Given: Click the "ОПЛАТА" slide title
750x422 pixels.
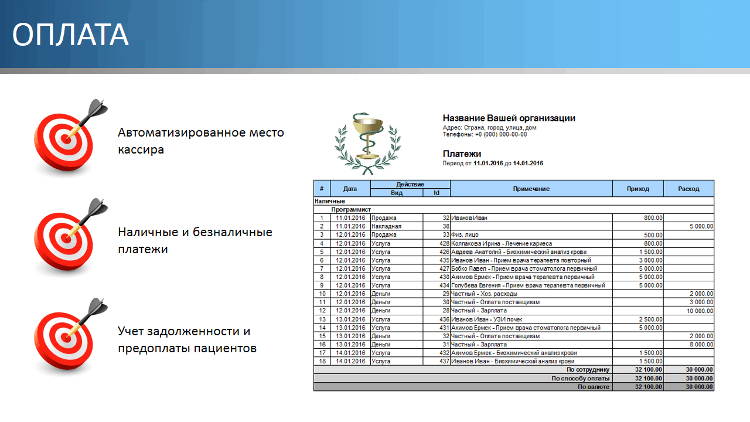Looking at the screenshot, I should tap(70, 35).
